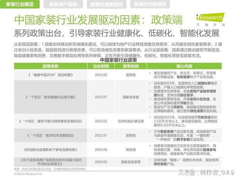Click the 核心内容 column header

pyautogui.click(x=184, y=66)
